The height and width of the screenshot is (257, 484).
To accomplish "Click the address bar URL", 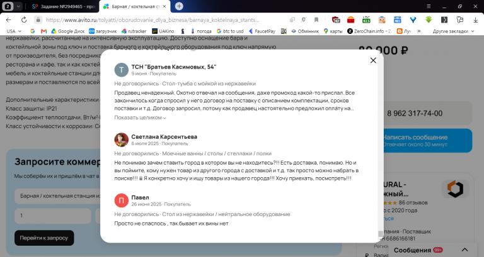I will [153, 19].
